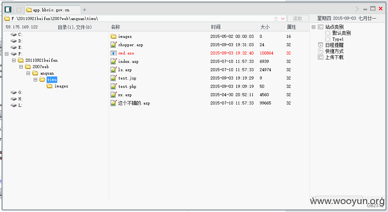Collapse the 2007web folder node
The image size is (388, 212).
[21, 67]
